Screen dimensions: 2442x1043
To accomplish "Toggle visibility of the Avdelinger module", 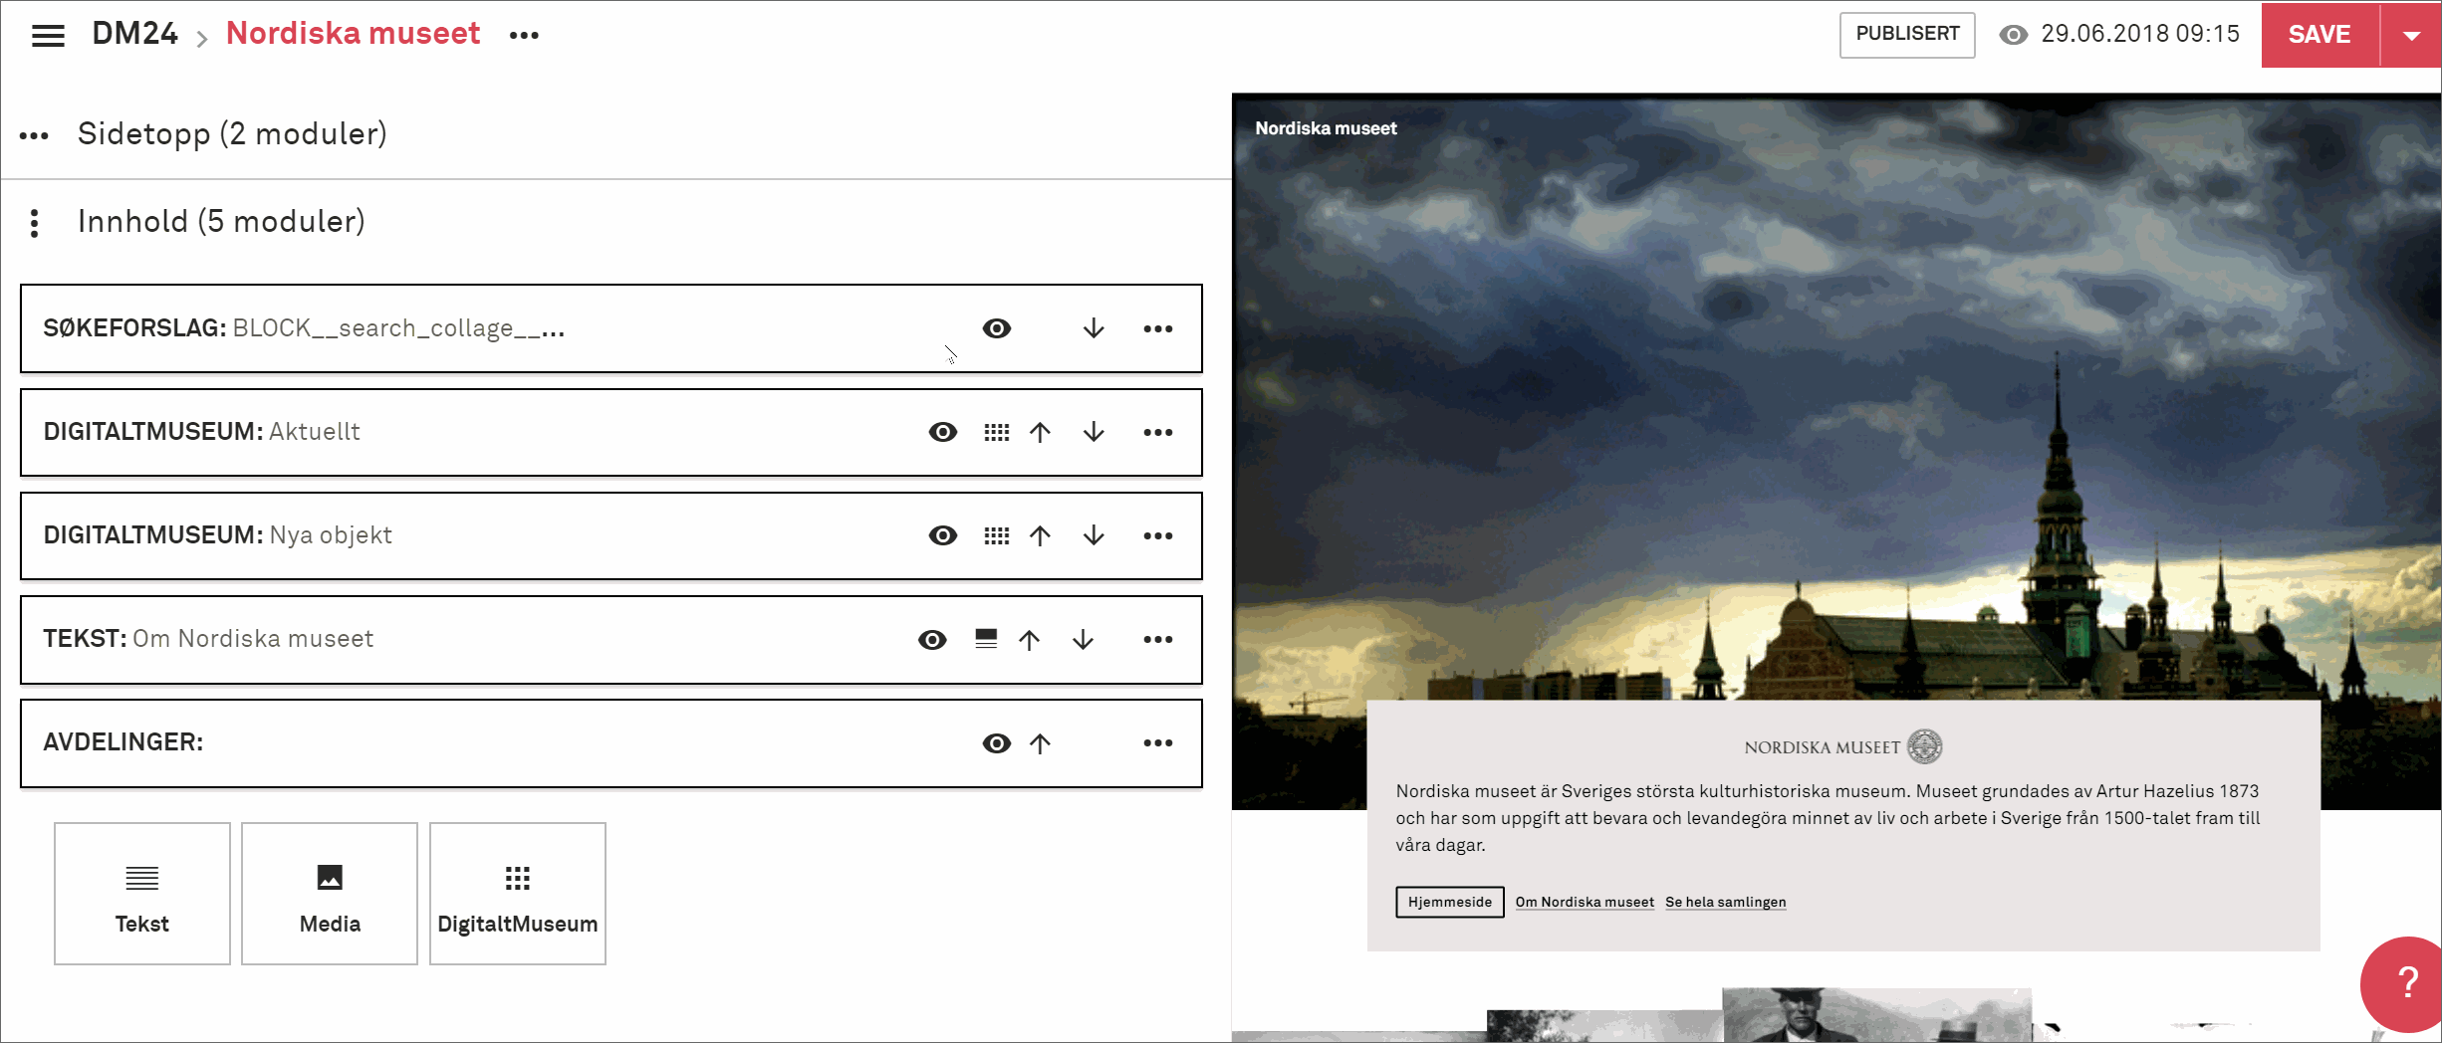I will [x=996, y=743].
